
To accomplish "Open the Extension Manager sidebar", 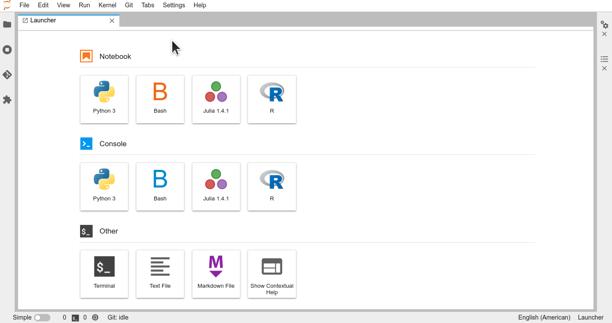I will coord(7,99).
